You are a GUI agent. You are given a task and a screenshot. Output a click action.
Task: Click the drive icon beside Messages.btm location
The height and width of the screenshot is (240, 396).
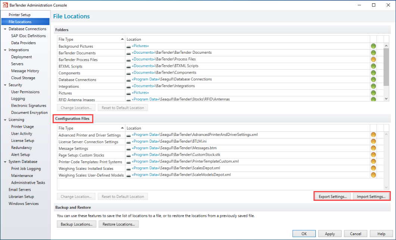coord(128,149)
